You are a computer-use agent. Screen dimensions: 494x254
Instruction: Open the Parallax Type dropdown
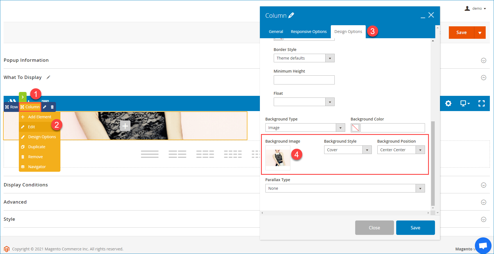[x=420, y=188]
